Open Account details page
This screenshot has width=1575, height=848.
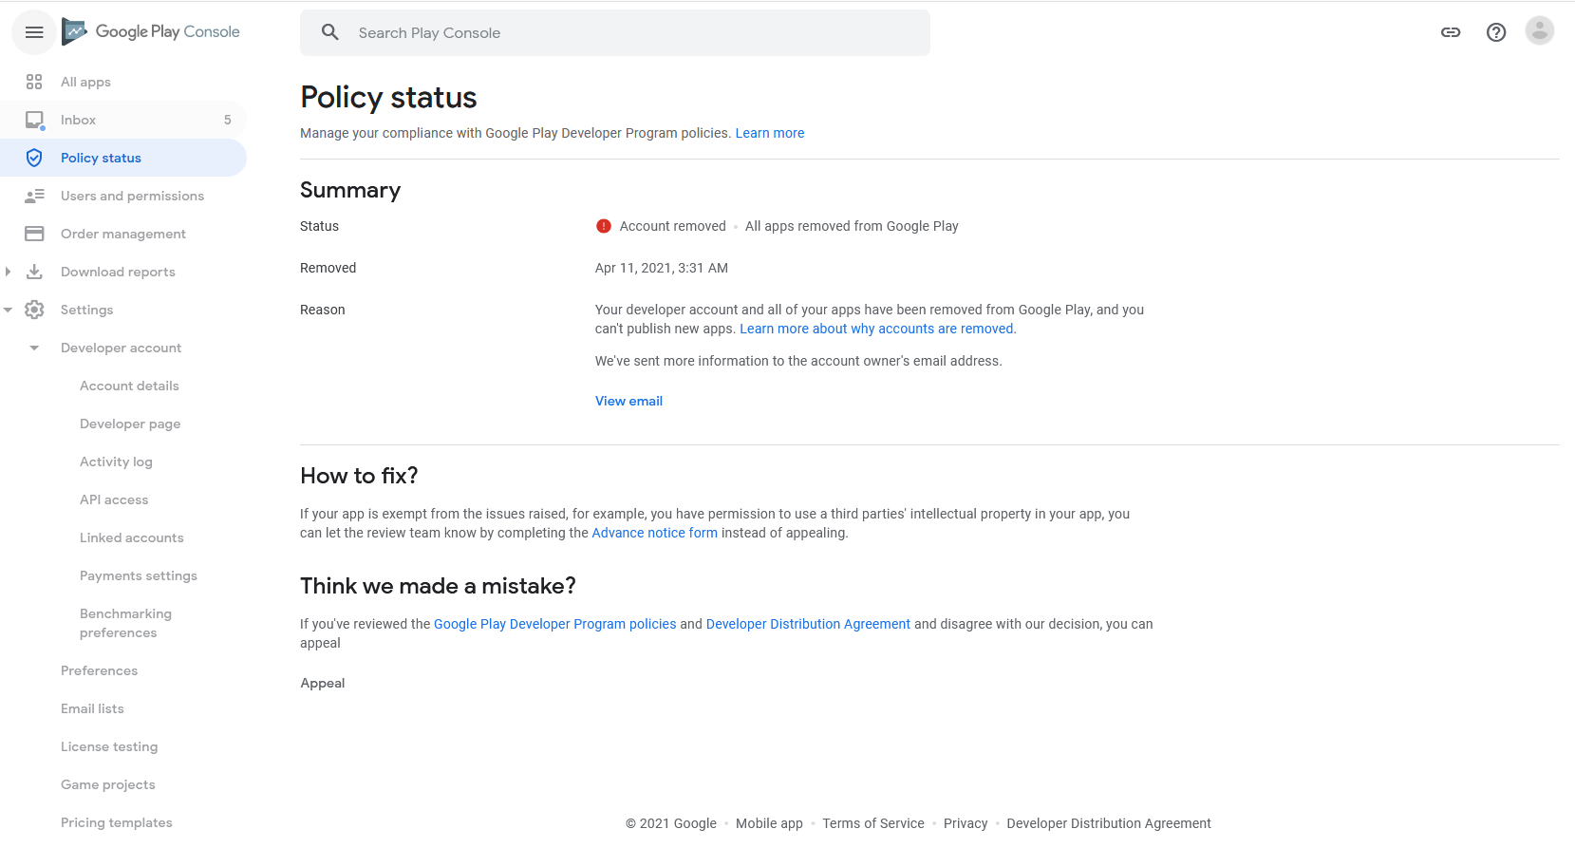point(129,386)
